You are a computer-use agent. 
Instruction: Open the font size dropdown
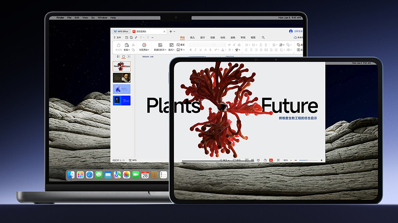[x=224, y=45]
